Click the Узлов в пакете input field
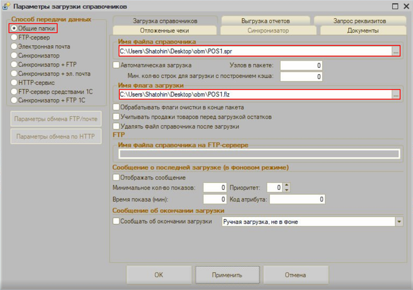This screenshot has width=413, height=290. [x=301, y=65]
